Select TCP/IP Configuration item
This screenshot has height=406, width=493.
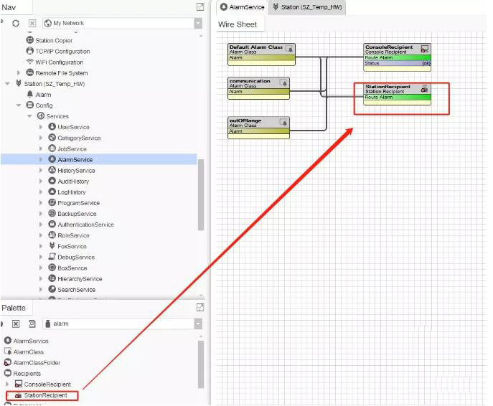[62, 51]
